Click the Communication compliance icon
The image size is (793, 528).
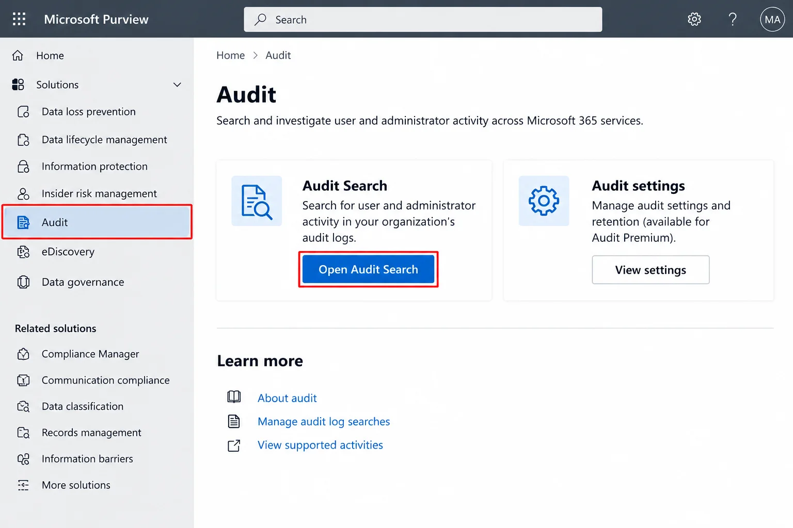pos(23,381)
